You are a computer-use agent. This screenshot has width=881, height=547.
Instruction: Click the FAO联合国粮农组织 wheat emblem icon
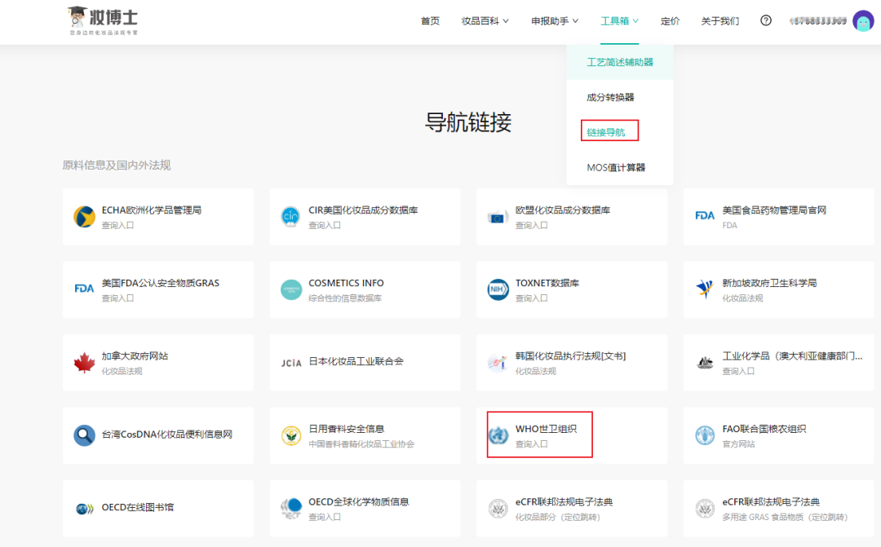[x=705, y=434]
